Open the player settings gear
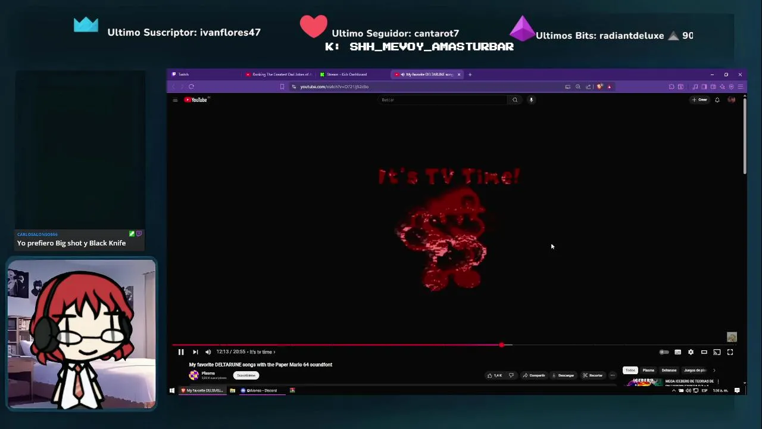Screen dimensions: 762x429 coord(691,352)
